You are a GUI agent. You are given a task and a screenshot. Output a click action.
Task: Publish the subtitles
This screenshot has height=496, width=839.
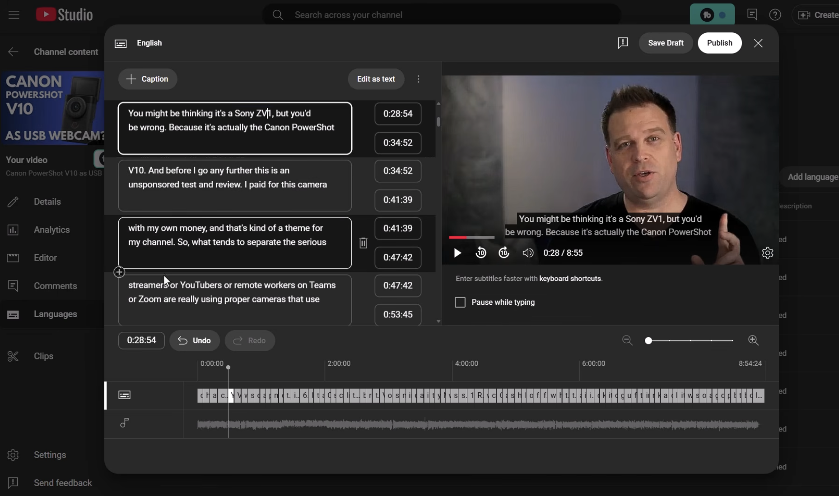pyautogui.click(x=719, y=43)
